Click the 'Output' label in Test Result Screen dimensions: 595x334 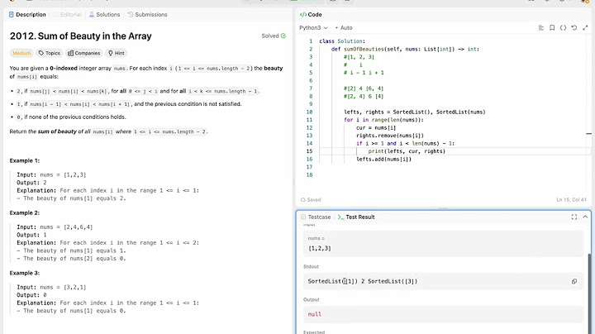[312, 299]
